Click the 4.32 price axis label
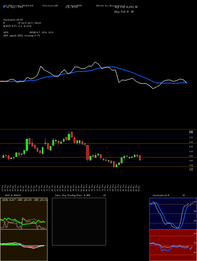The width and height of the screenshot is (197, 261). (x=191, y=151)
